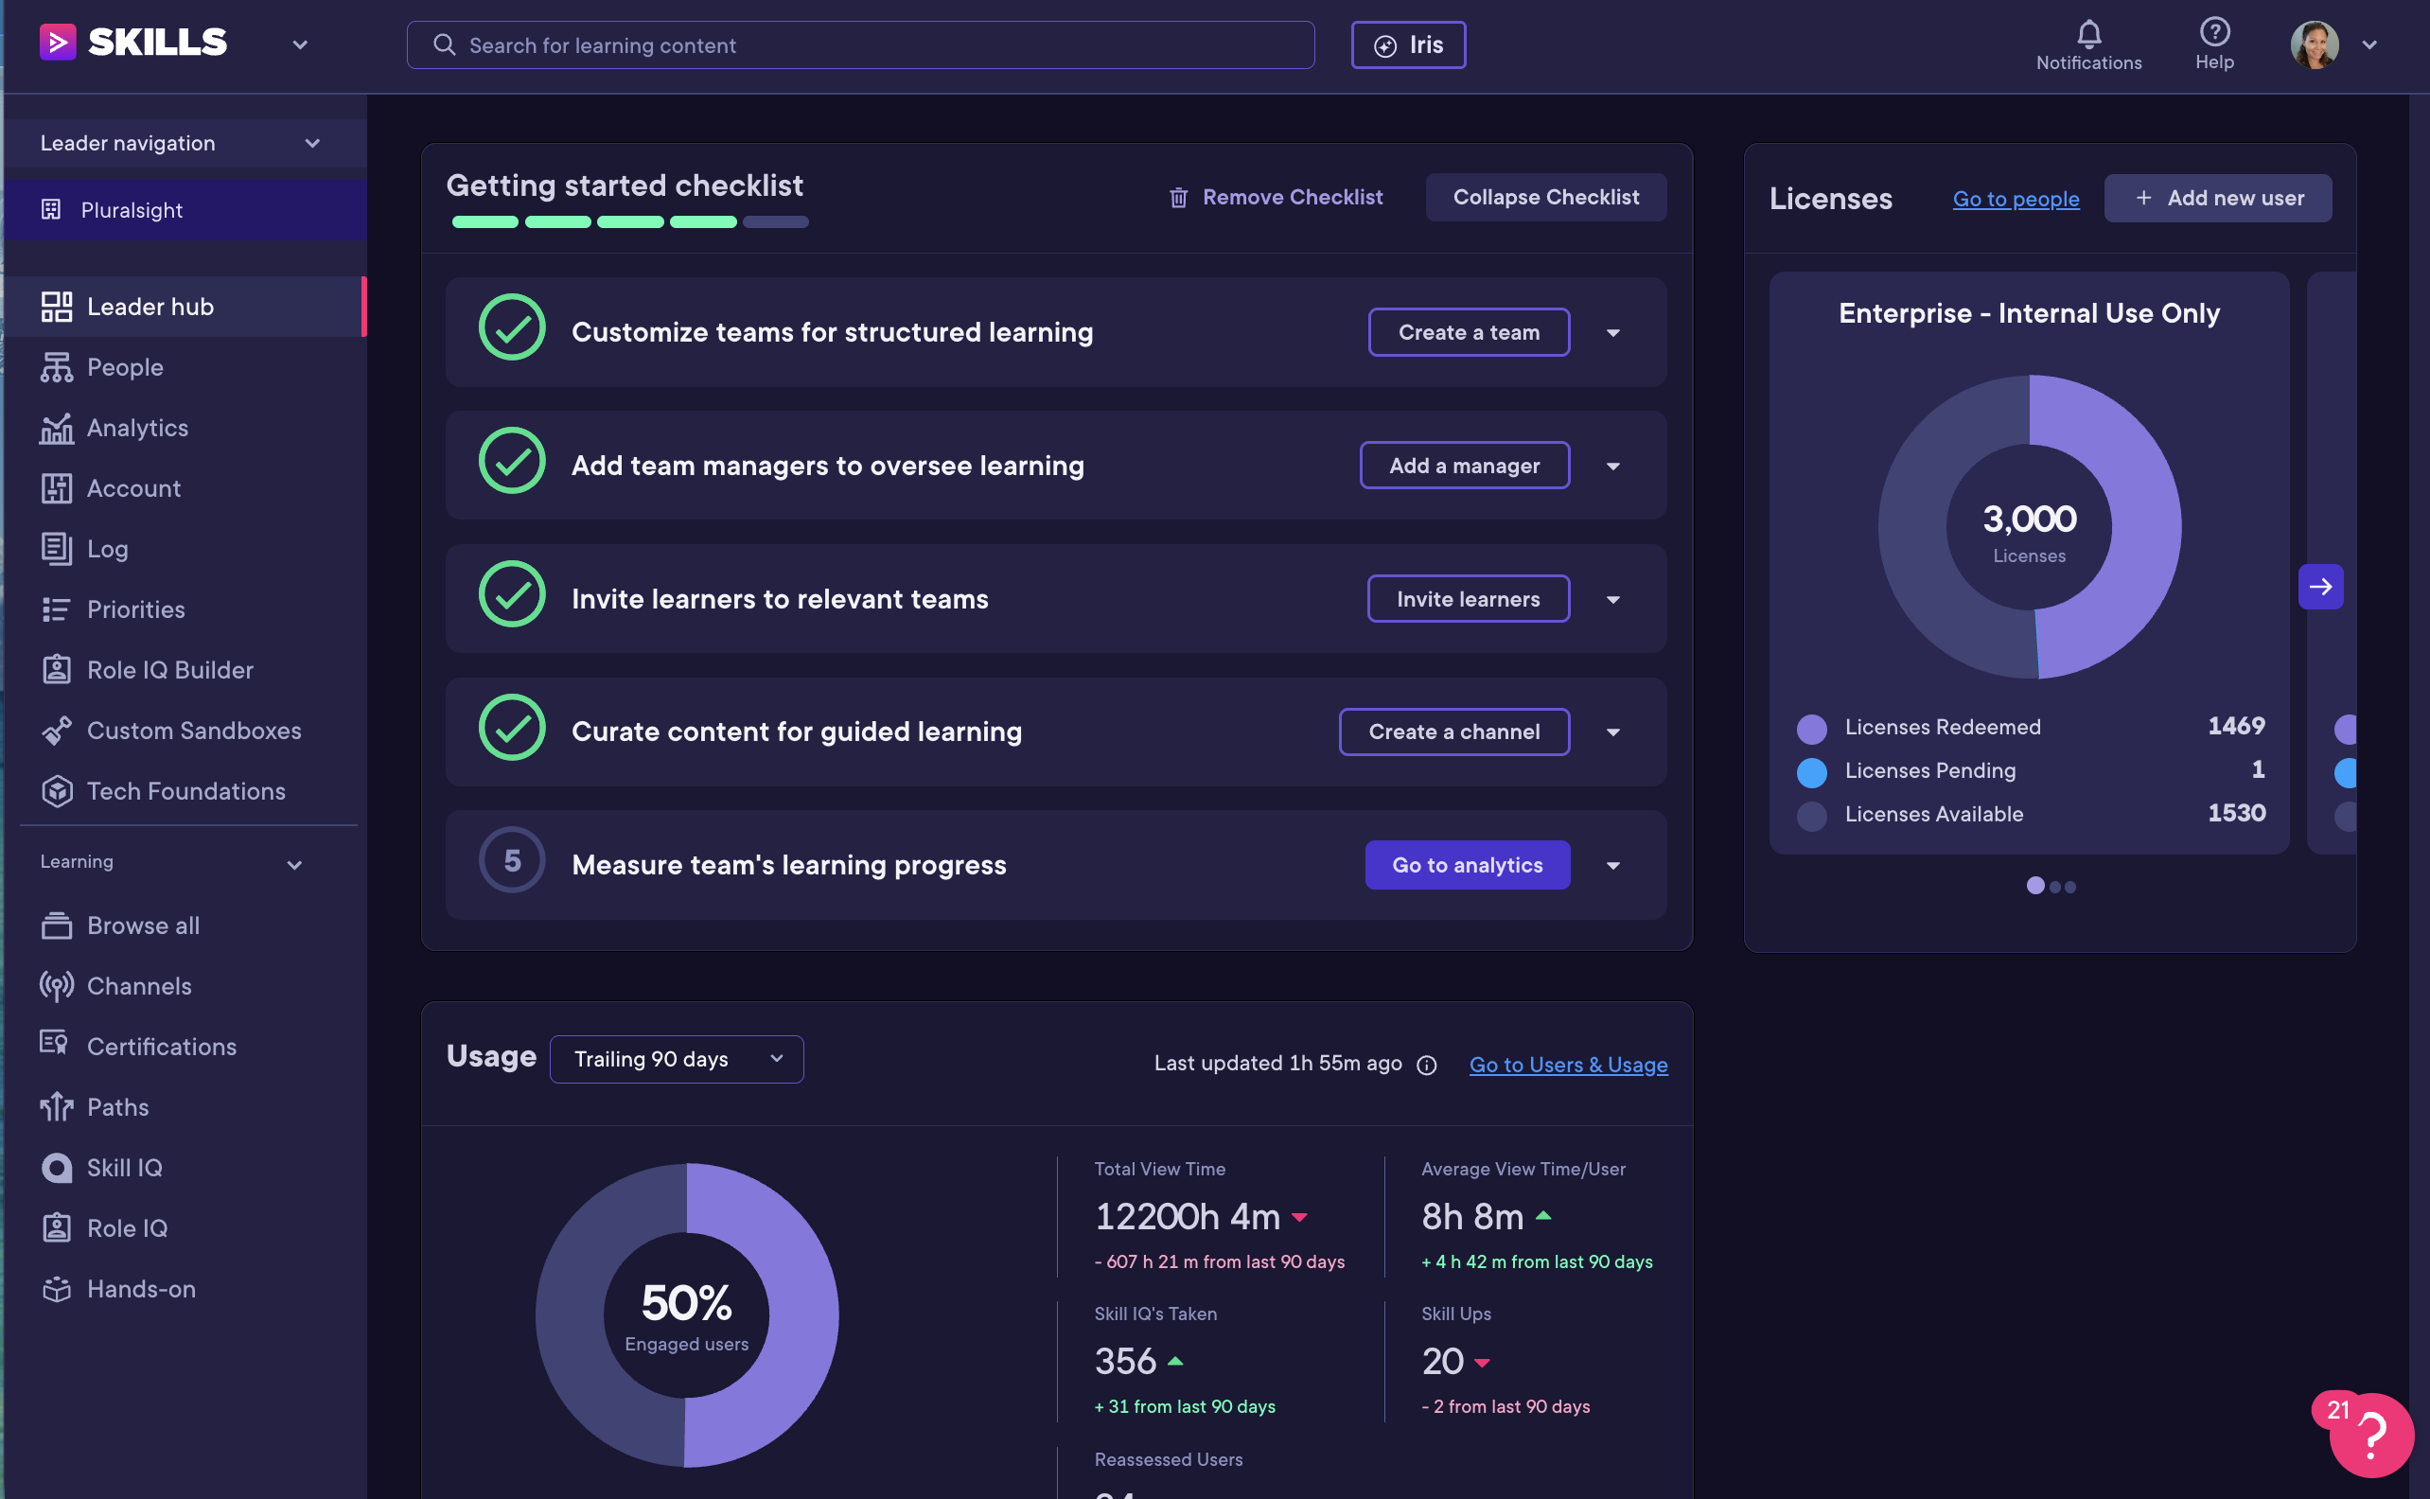
Task: Collapse the Leader navigation dropdown
Action: 312,144
